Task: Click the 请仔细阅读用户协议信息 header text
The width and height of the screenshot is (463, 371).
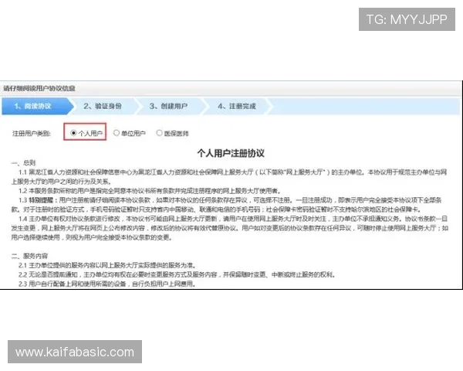Action: point(39,88)
